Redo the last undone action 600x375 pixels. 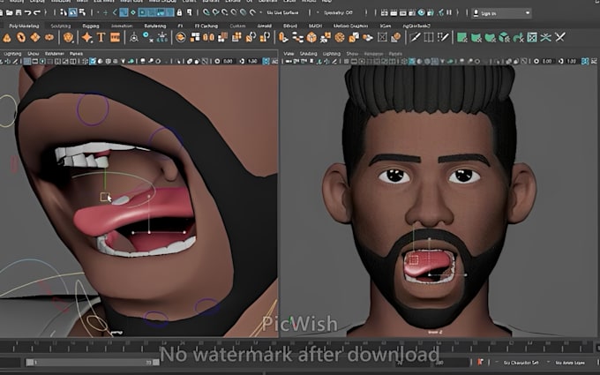click(x=37, y=12)
